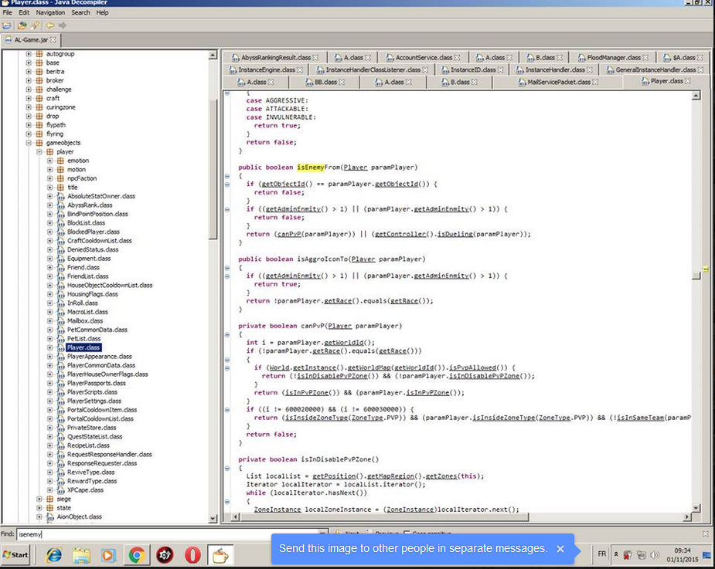This screenshot has width=715, height=569.
Task: Close the AccountService.class tab
Action: click(458, 57)
